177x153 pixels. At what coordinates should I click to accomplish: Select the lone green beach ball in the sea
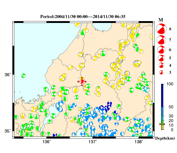point(23,76)
